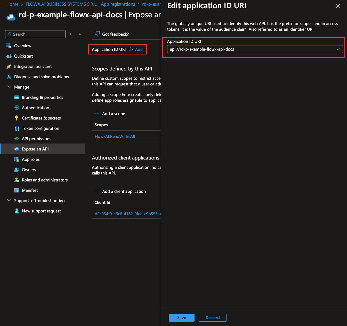Click the App roles grid icon
Viewport: 347px width, 326px height.
tap(17, 159)
